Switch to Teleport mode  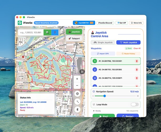[74, 39]
